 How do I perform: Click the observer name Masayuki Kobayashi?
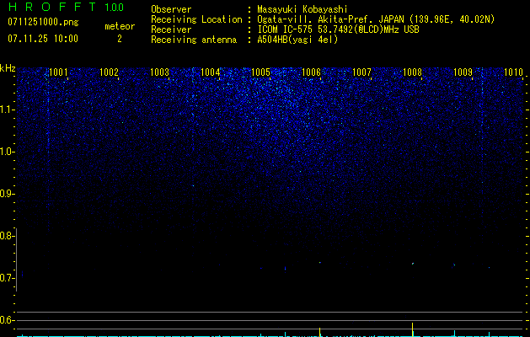pyautogui.click(x=302, y=9)
